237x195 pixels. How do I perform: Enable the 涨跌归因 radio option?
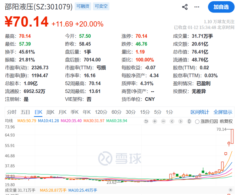click(x=196, y=121)
